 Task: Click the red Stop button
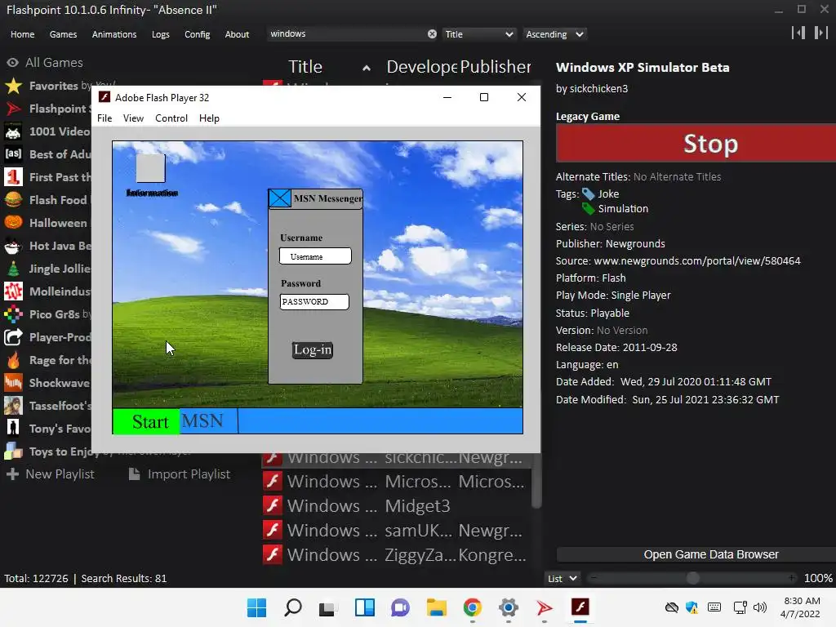pyautogui.click(x=696, y=144)
